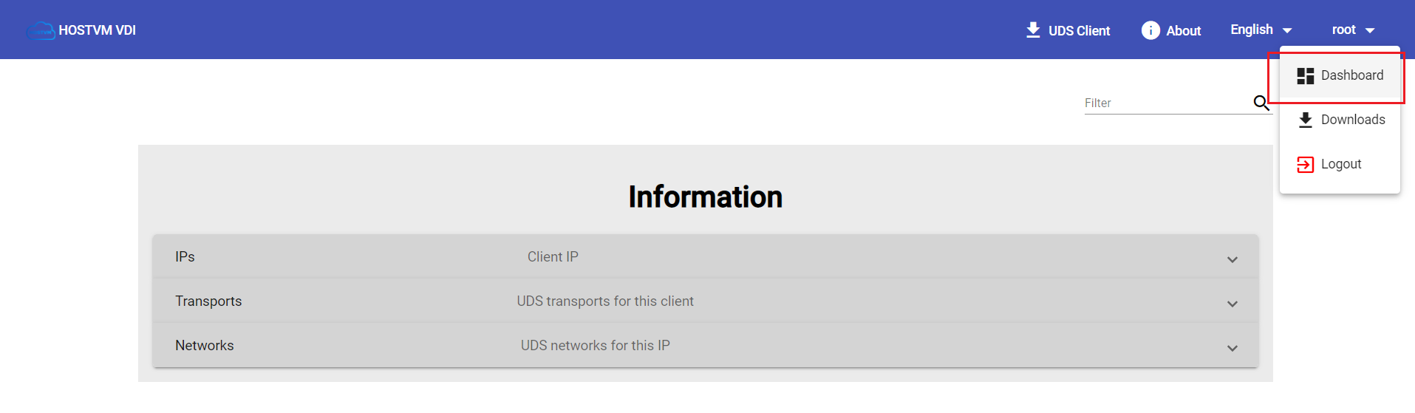Click the Client IP panel description
The height and width of the screenshot is (413, 1415).
(553, 256)
